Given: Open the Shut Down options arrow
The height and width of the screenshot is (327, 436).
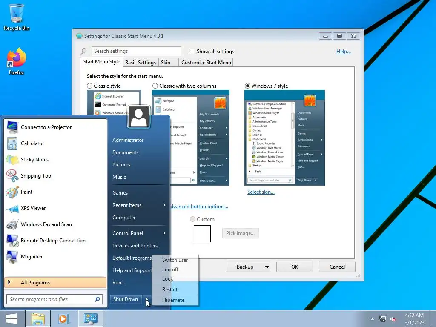Looking at the screenshot, I should 147,299.
